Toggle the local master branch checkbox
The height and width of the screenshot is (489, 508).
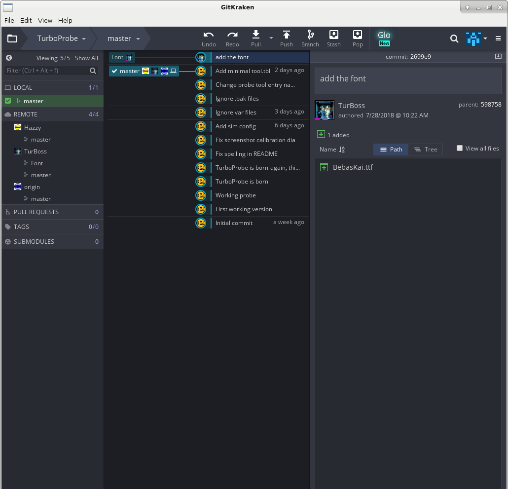pos(8,101)
